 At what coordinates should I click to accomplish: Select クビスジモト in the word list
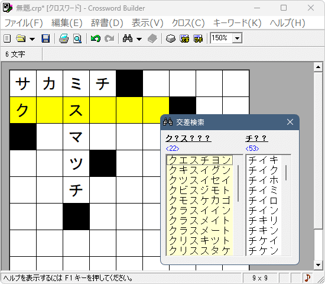coord(199,190)
